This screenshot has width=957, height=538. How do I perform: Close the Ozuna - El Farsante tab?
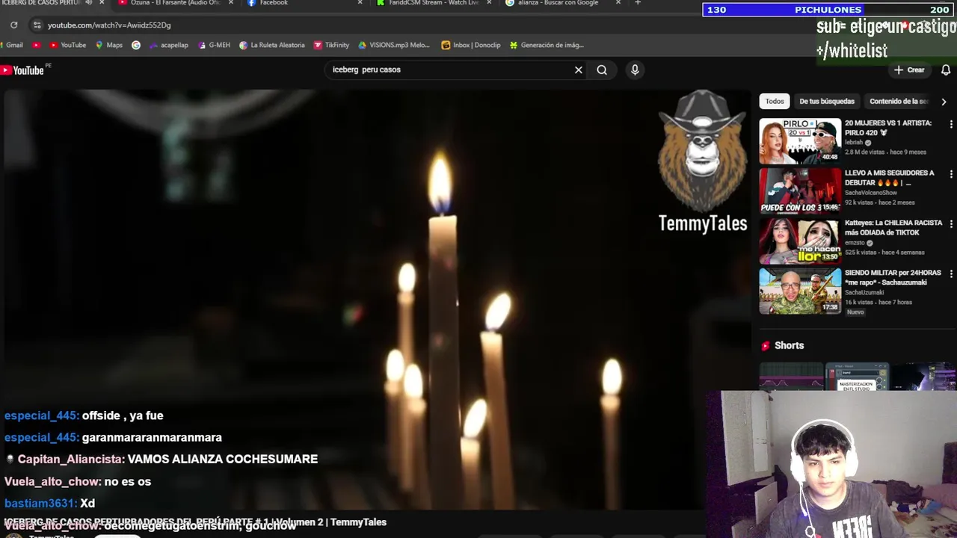(x=230, y=3)
